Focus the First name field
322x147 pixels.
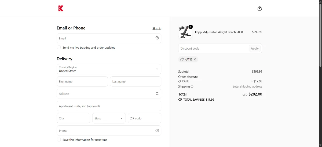click(x=82, y=81)
